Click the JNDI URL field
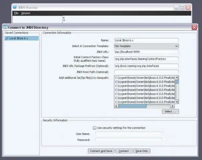Viewport: 202px width, 160px height. (146, 52)
